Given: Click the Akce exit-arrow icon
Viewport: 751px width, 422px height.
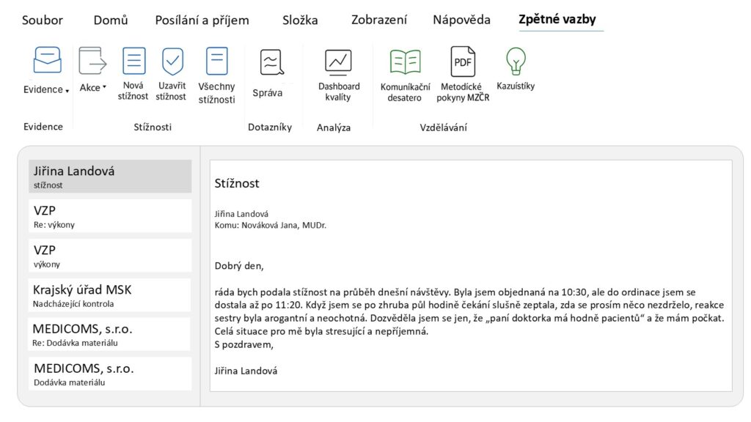Looking at the screenshot, I should click(92, 61).
